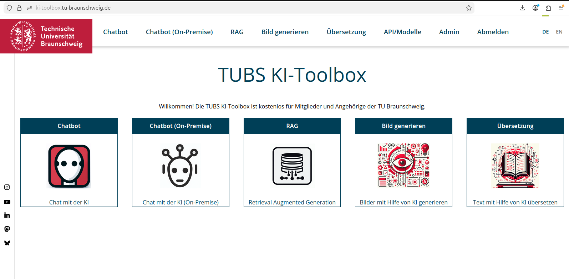569x279 pixels.
Task: Switch language to EN
Action: [559, 32]
